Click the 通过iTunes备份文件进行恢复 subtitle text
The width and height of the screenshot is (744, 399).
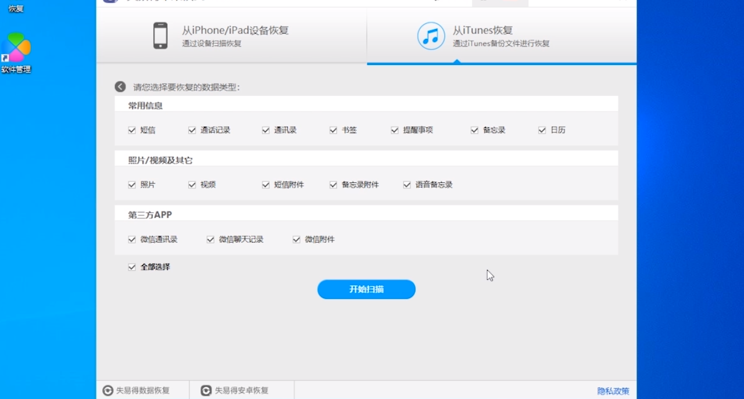(x=501, y=44)
